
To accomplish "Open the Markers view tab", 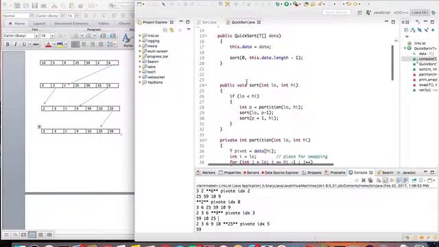I will tap(206, 172).
